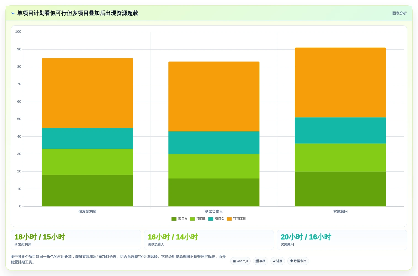Toggle the 项目C legend swatch

tap(211, 219)
